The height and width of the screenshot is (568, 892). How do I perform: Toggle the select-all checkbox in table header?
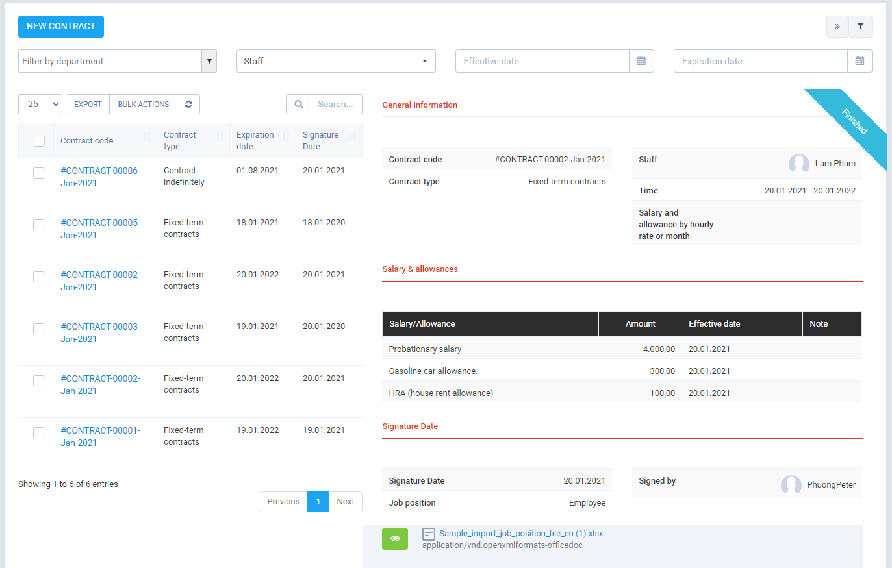[39, 140]
